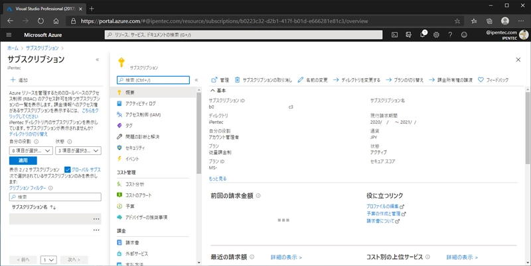The height and width of the screenshot is (266, 531).
Task: Click the ホーム breadcrumb link
Action: [x=13, y=48]
